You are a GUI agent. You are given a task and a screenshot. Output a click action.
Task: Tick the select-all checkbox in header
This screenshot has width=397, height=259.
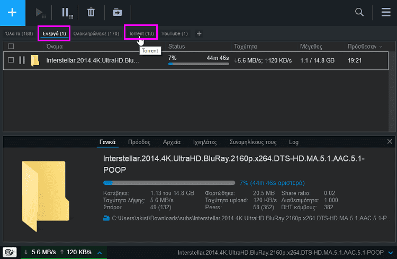pyautogui.click(x=11, y=46)
